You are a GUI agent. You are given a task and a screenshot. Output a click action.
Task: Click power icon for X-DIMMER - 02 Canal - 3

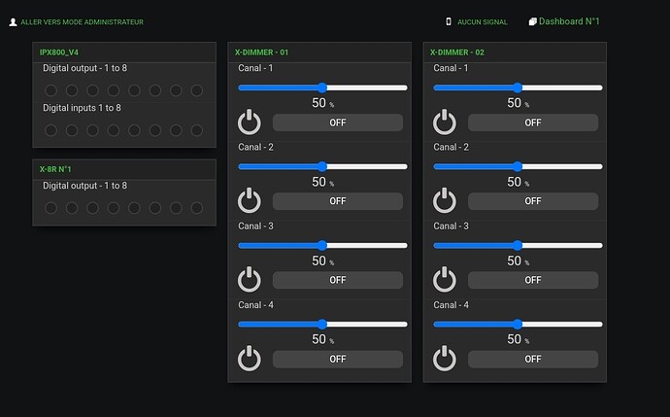pyautogui.click(x=445, y=280)
